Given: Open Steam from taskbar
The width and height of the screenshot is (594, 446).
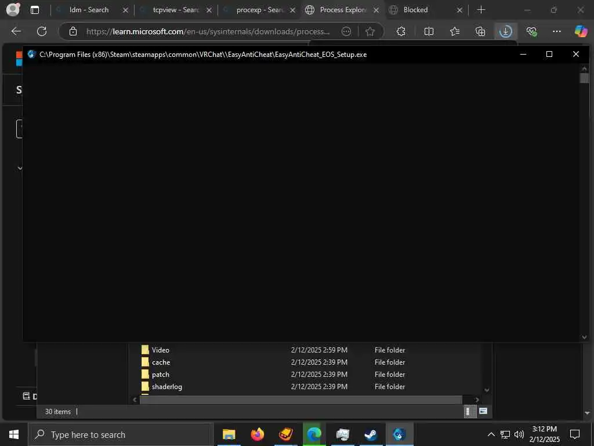Looking at the screenshot, I should tap(371, 434).
